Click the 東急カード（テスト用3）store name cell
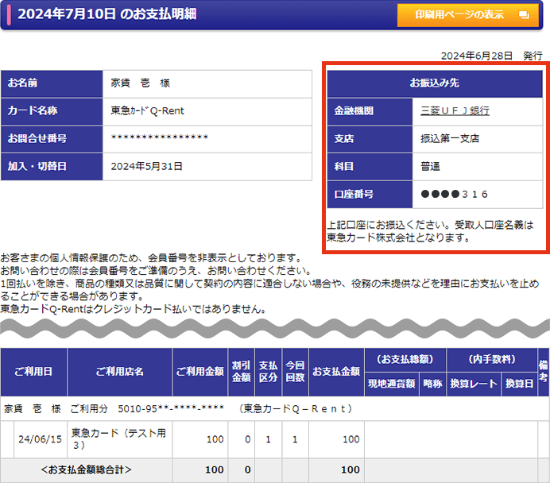The image size is (550, 483). (119, 439)
